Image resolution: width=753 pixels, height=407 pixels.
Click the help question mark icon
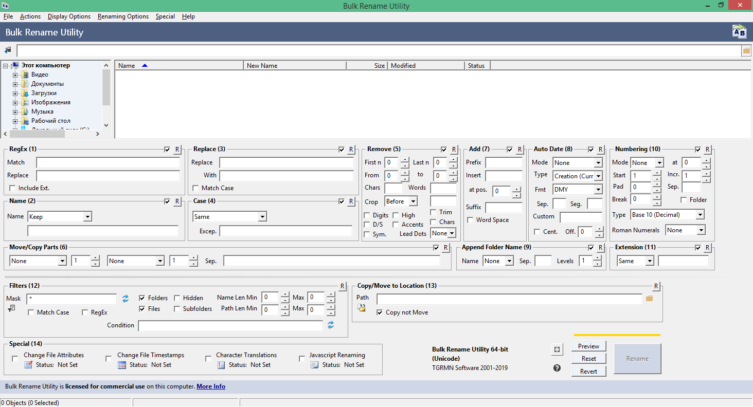coord(557,368)
